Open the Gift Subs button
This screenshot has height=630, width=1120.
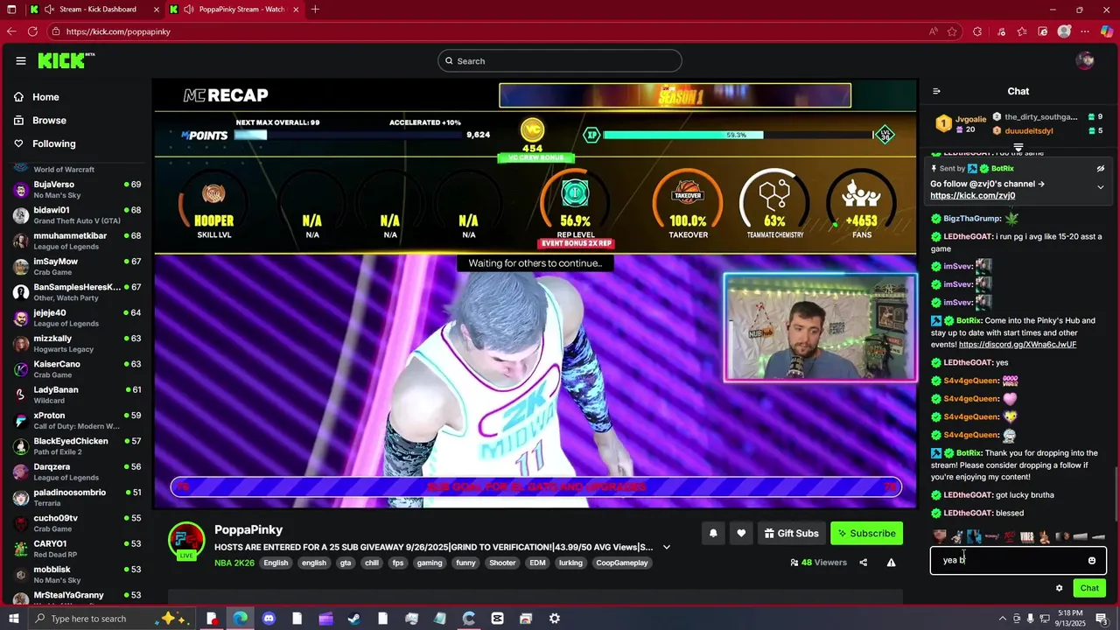tap(791, 533)
